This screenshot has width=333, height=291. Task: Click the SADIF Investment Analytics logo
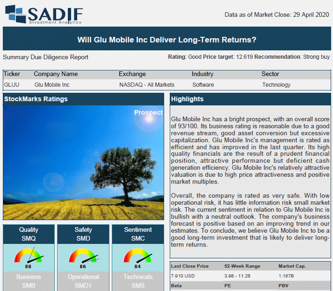pyautogui.click(x=44, y=14)
